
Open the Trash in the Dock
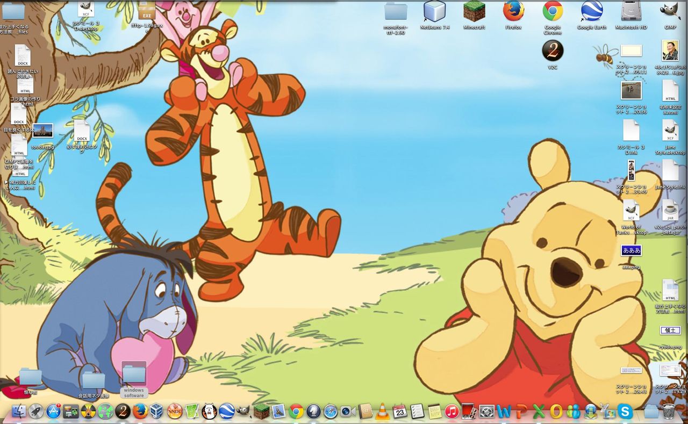click(x=669, y=412)
